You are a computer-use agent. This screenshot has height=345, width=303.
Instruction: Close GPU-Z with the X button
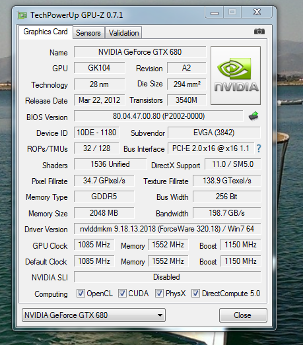pyautogui.click(x=257, y=13)
